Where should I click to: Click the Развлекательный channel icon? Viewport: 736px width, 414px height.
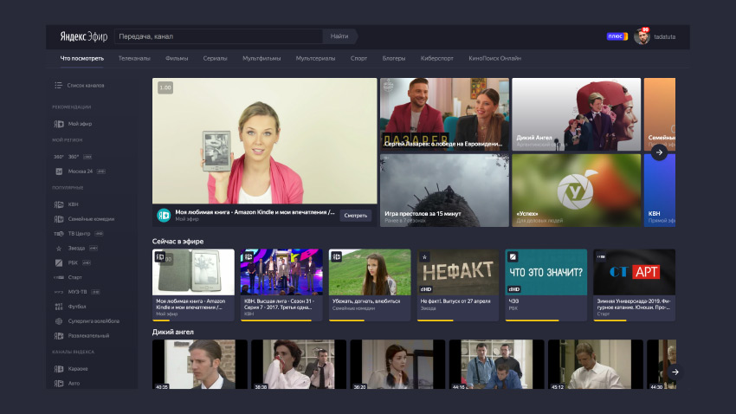click(x=59, y=335)
